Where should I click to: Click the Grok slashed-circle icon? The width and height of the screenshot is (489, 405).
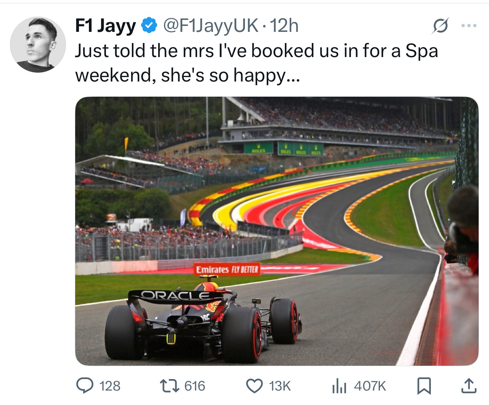(440, 26)
